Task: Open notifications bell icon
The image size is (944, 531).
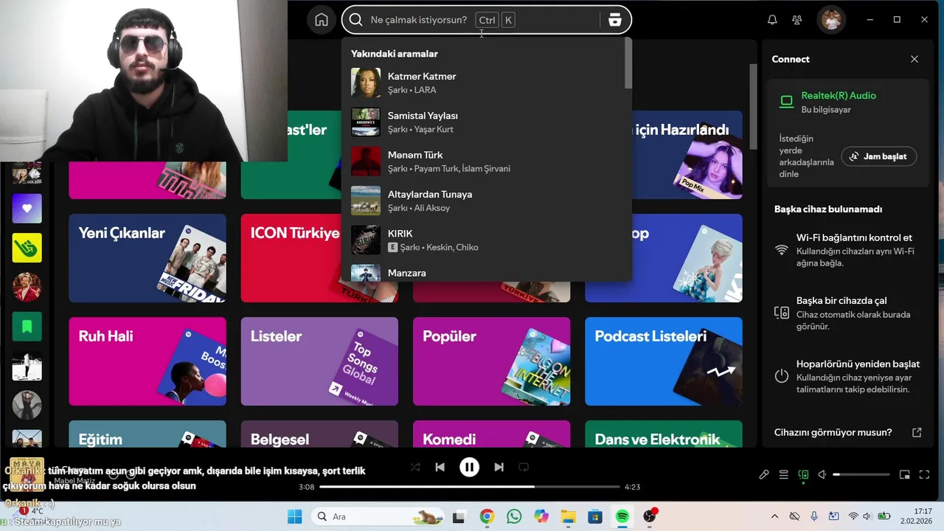Action: tap(772, 20)
